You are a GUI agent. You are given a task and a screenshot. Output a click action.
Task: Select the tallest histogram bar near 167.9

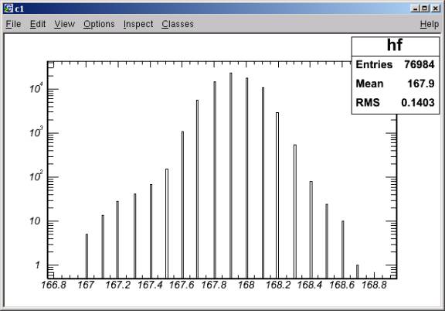(x=231, y=176)
